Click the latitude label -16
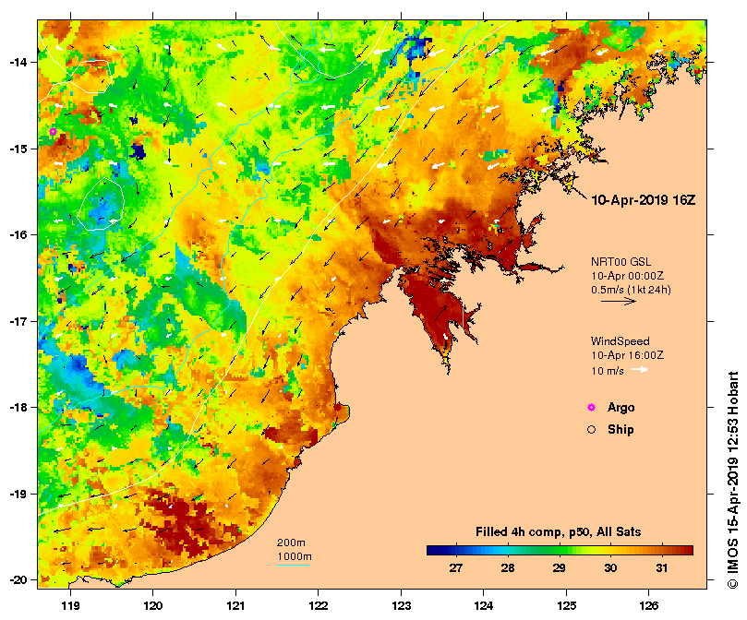The image size is (747, 620). pyautogui.click(x=18, y=234)
